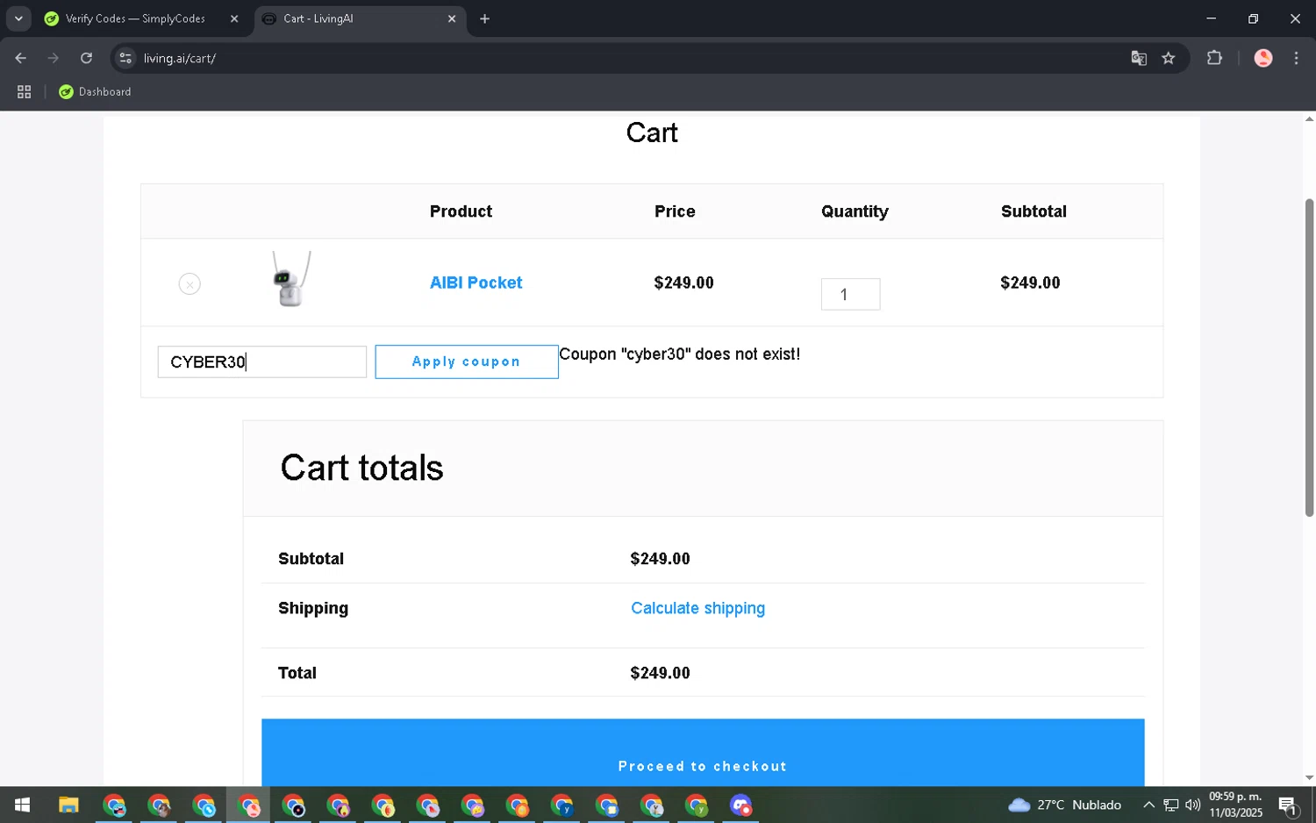The width and height of the screenshot is (1316, 823).
Task: Click the Cart page title
Action: 652,132
